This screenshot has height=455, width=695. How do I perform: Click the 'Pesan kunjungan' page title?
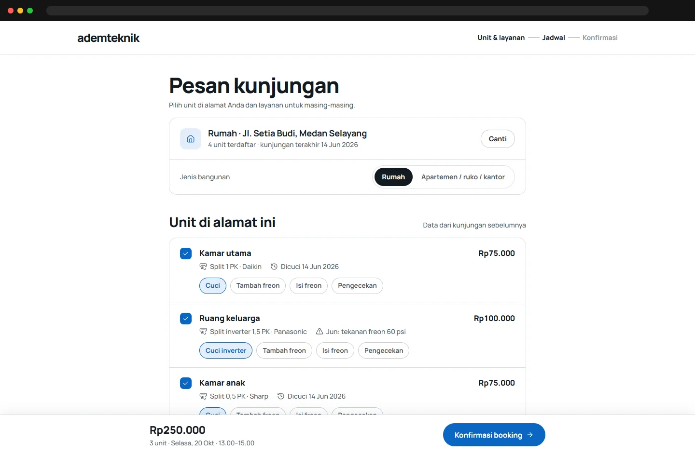254,86
